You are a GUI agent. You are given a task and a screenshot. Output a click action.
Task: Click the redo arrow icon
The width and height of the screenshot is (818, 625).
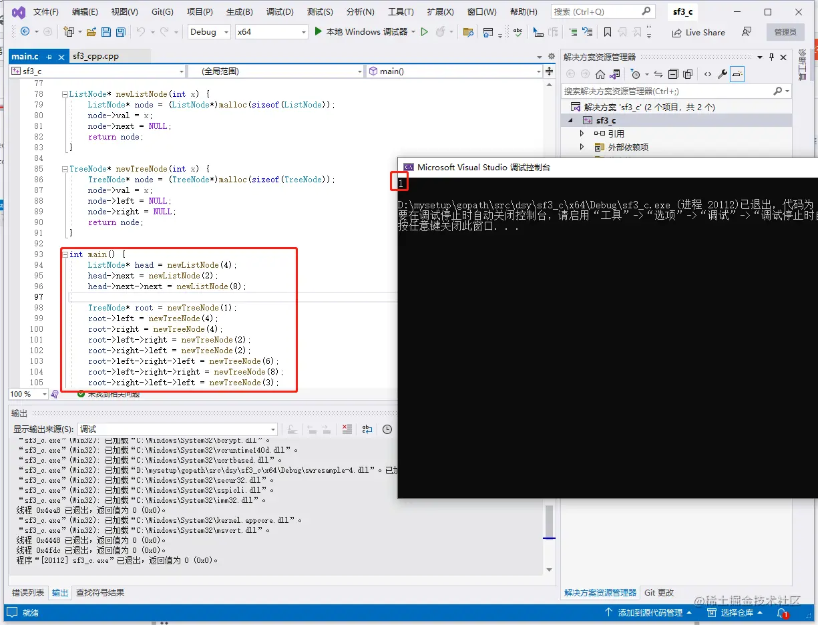click(x=164, y=32)
